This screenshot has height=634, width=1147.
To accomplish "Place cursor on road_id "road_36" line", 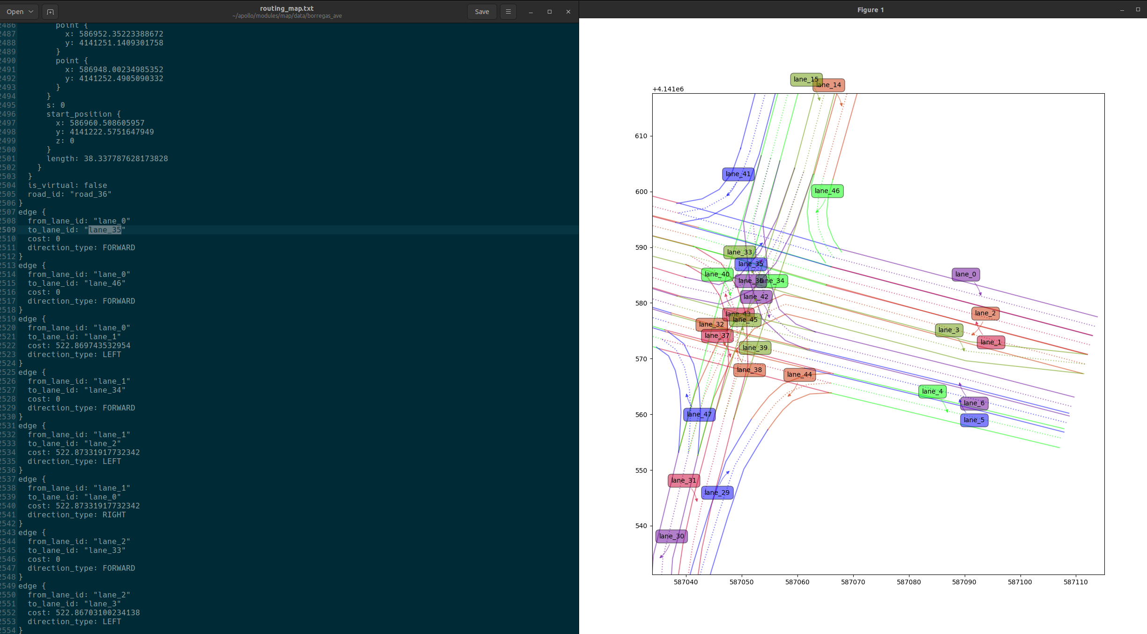I will coord(69,194).
